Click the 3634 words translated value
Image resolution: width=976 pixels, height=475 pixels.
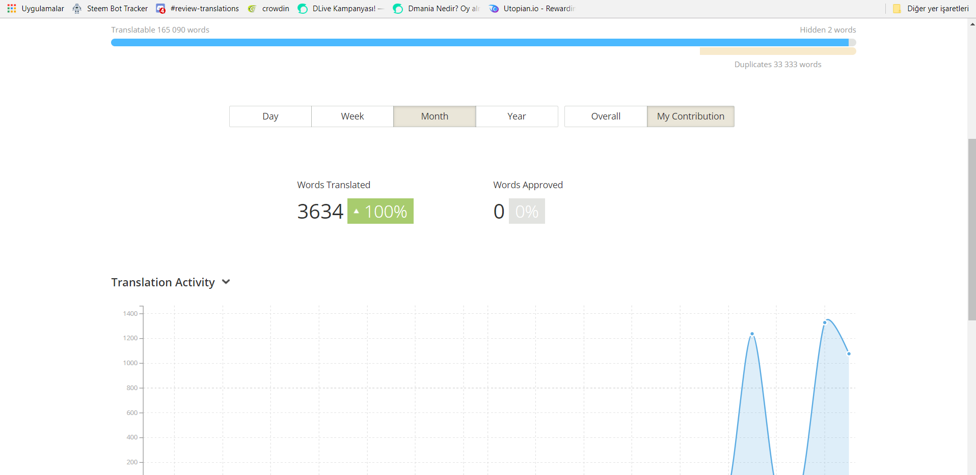click(320, 212)
